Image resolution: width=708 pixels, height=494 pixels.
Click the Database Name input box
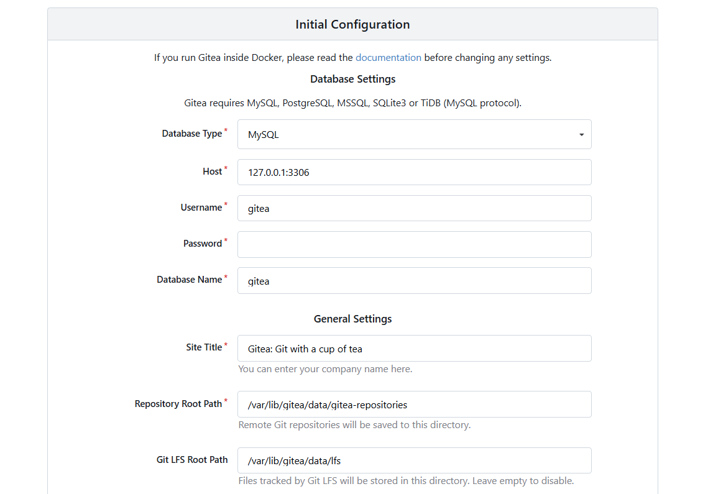[414, 280]
